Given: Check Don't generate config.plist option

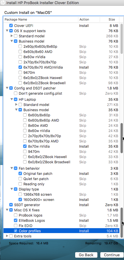Looking at the screenshot, I should (16, 94).
